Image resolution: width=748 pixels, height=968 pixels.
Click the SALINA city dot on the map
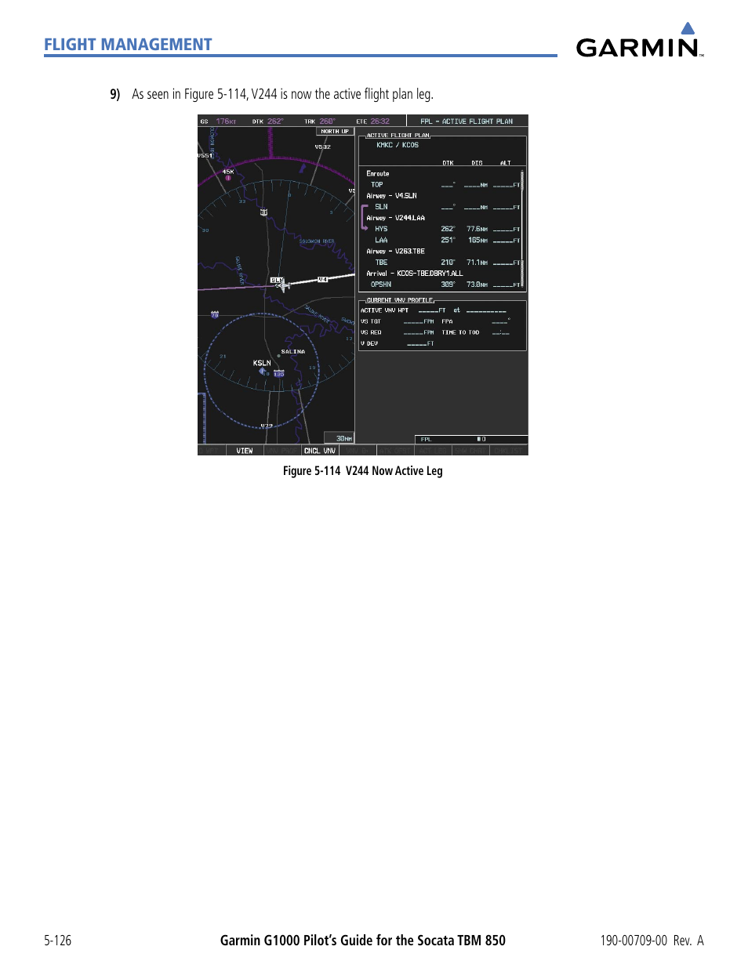point(278,356)
